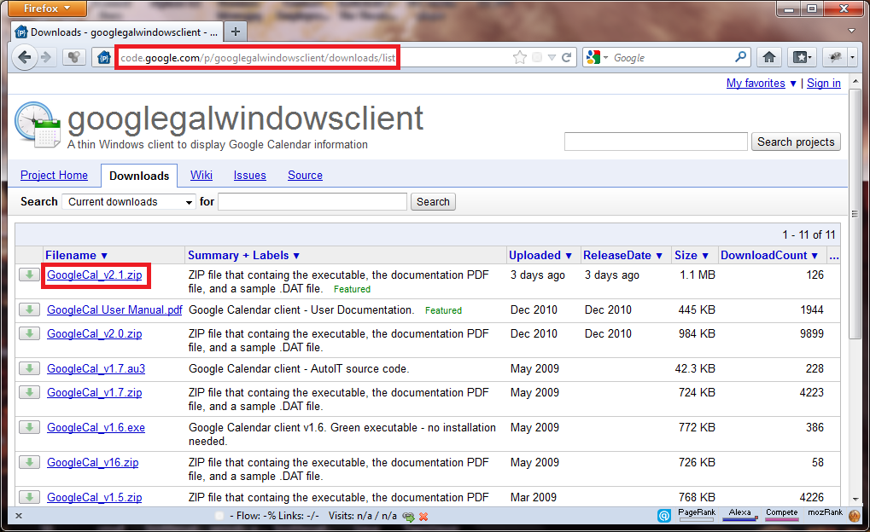Open the Firefox application menu
This screenshot has height=532, width=870.
coord(48,8)
